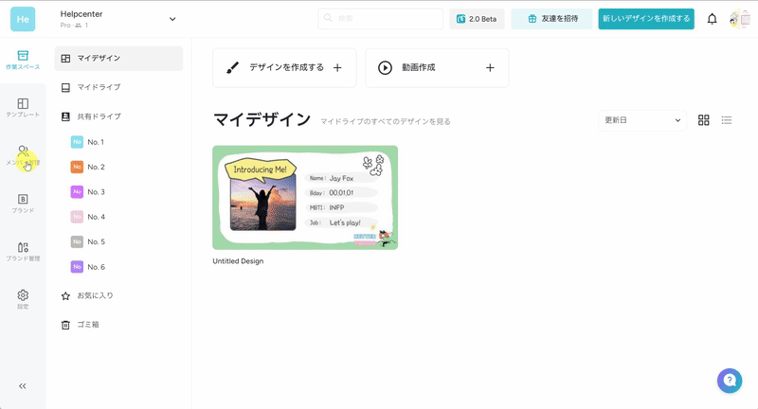Select the orange No. 2 shared drive
The image size is (758, 409).
click(95, 167)
